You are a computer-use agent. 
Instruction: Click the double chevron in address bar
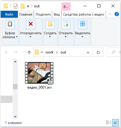42,52
